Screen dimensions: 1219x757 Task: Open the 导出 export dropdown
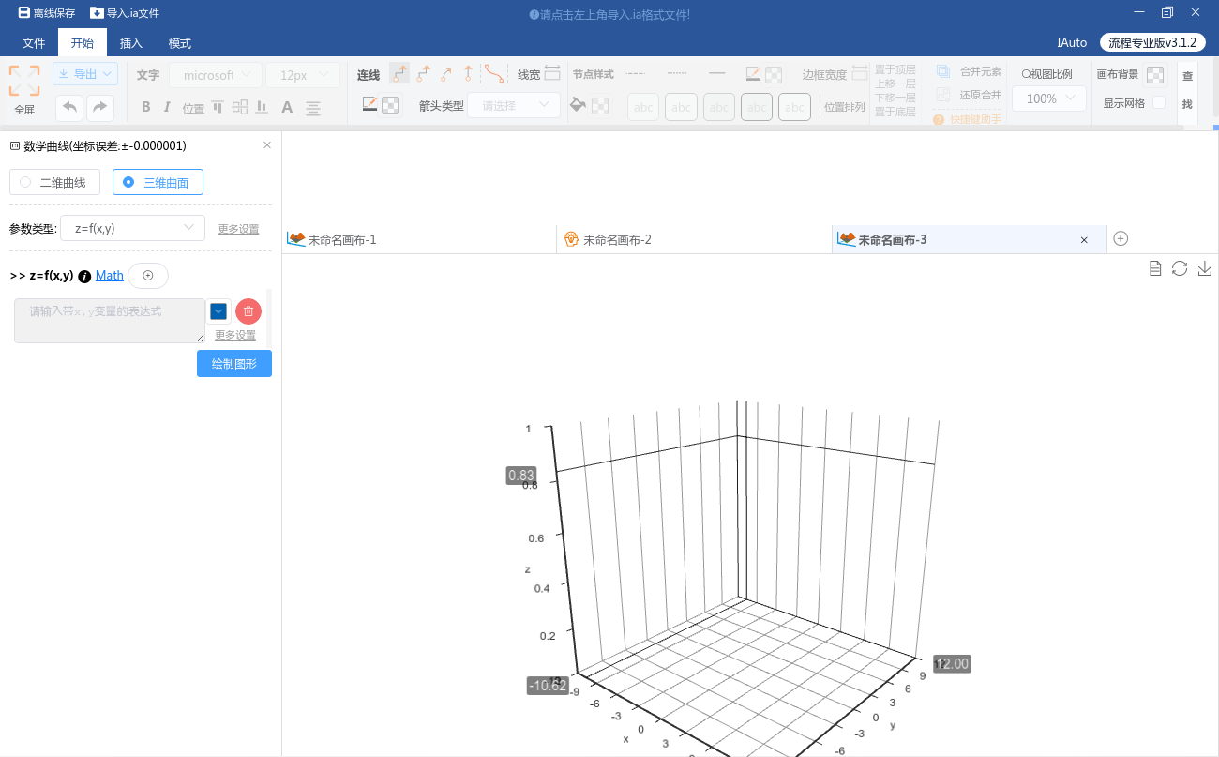[85, 74]
